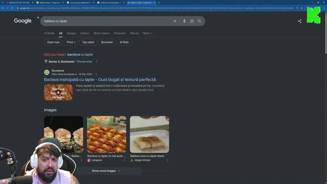
Task: Clear the search box with the X icon
Action: pyautogui.click(x=175, y=21)
